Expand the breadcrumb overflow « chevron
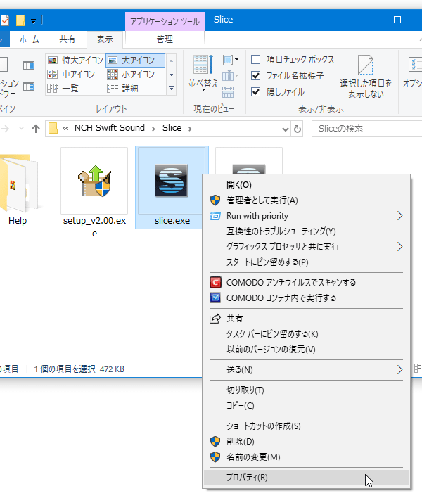The width and height of the screenshot is (422, 498). click(x=65, y=129)
